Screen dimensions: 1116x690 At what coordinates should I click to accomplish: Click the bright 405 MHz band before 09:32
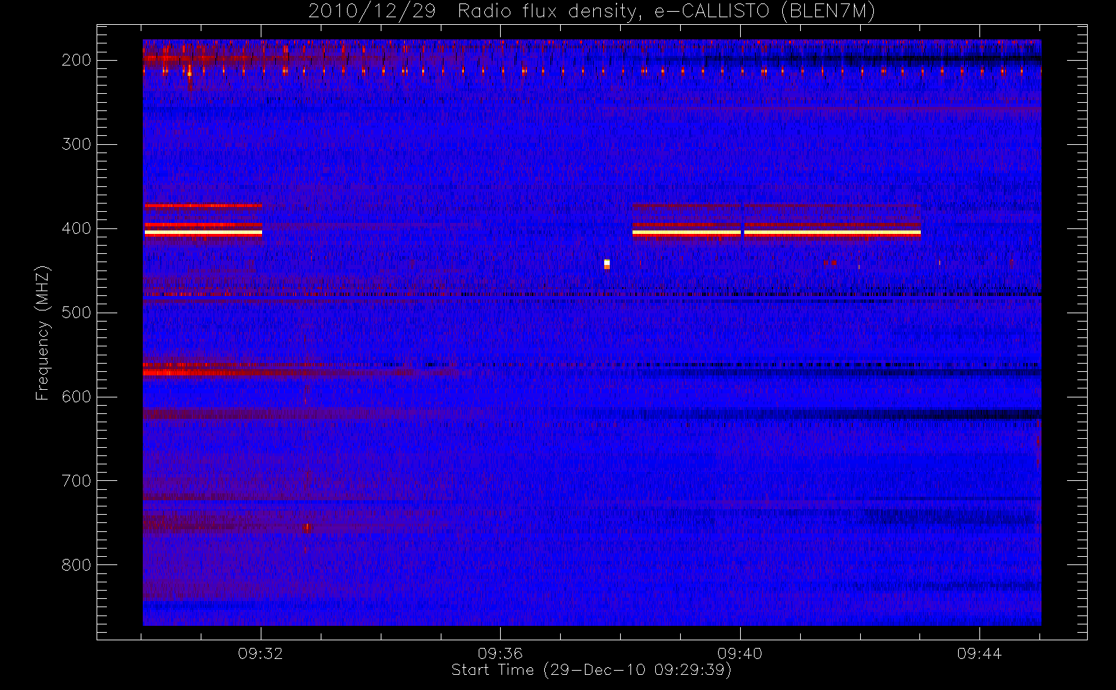[203, 234]
